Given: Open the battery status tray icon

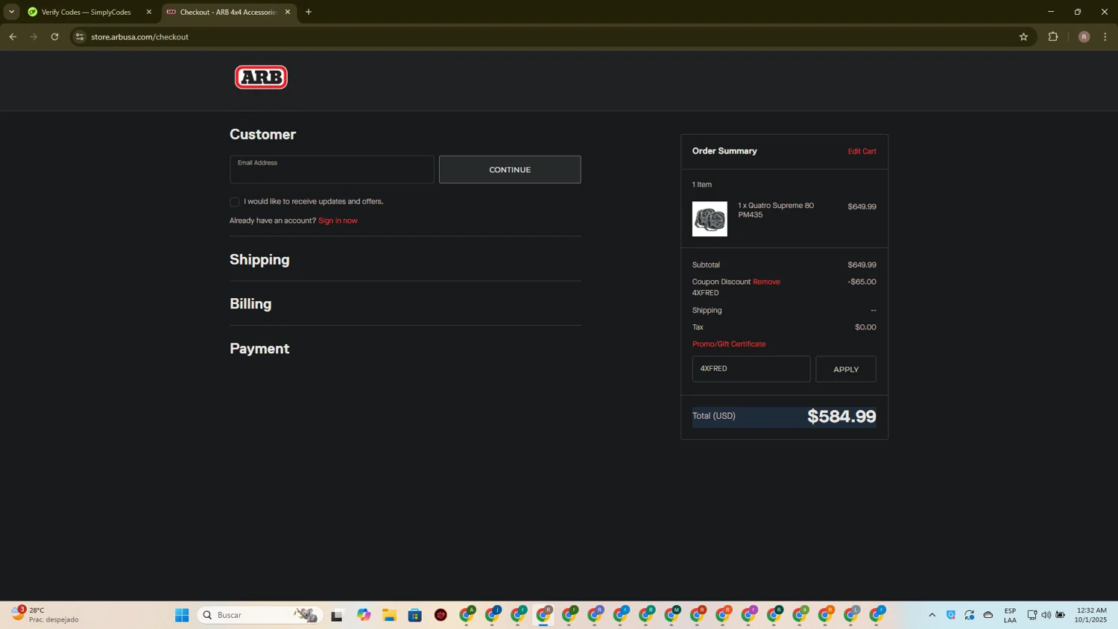Looking at the screenshot, I should click(1060, 615).
